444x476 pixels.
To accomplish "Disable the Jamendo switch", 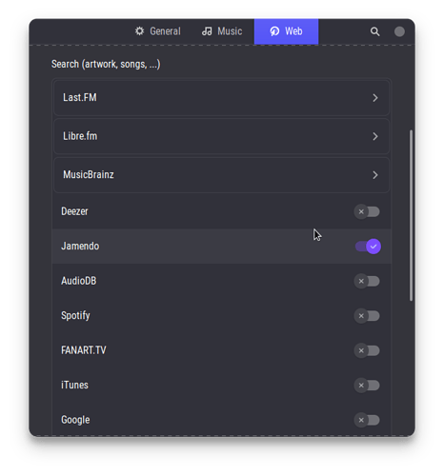I will coord(368,247).
